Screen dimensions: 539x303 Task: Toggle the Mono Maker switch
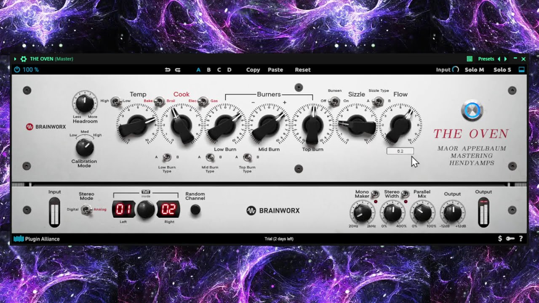click(374, 194)
